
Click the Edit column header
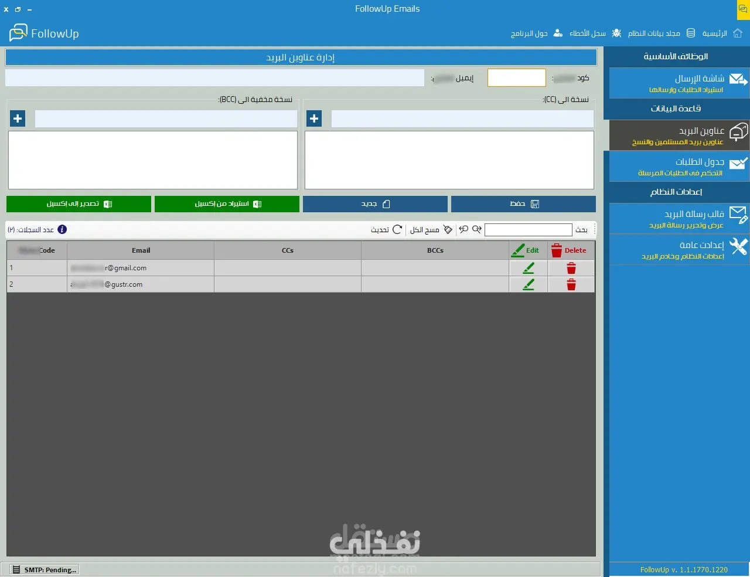tap(529, 250)
